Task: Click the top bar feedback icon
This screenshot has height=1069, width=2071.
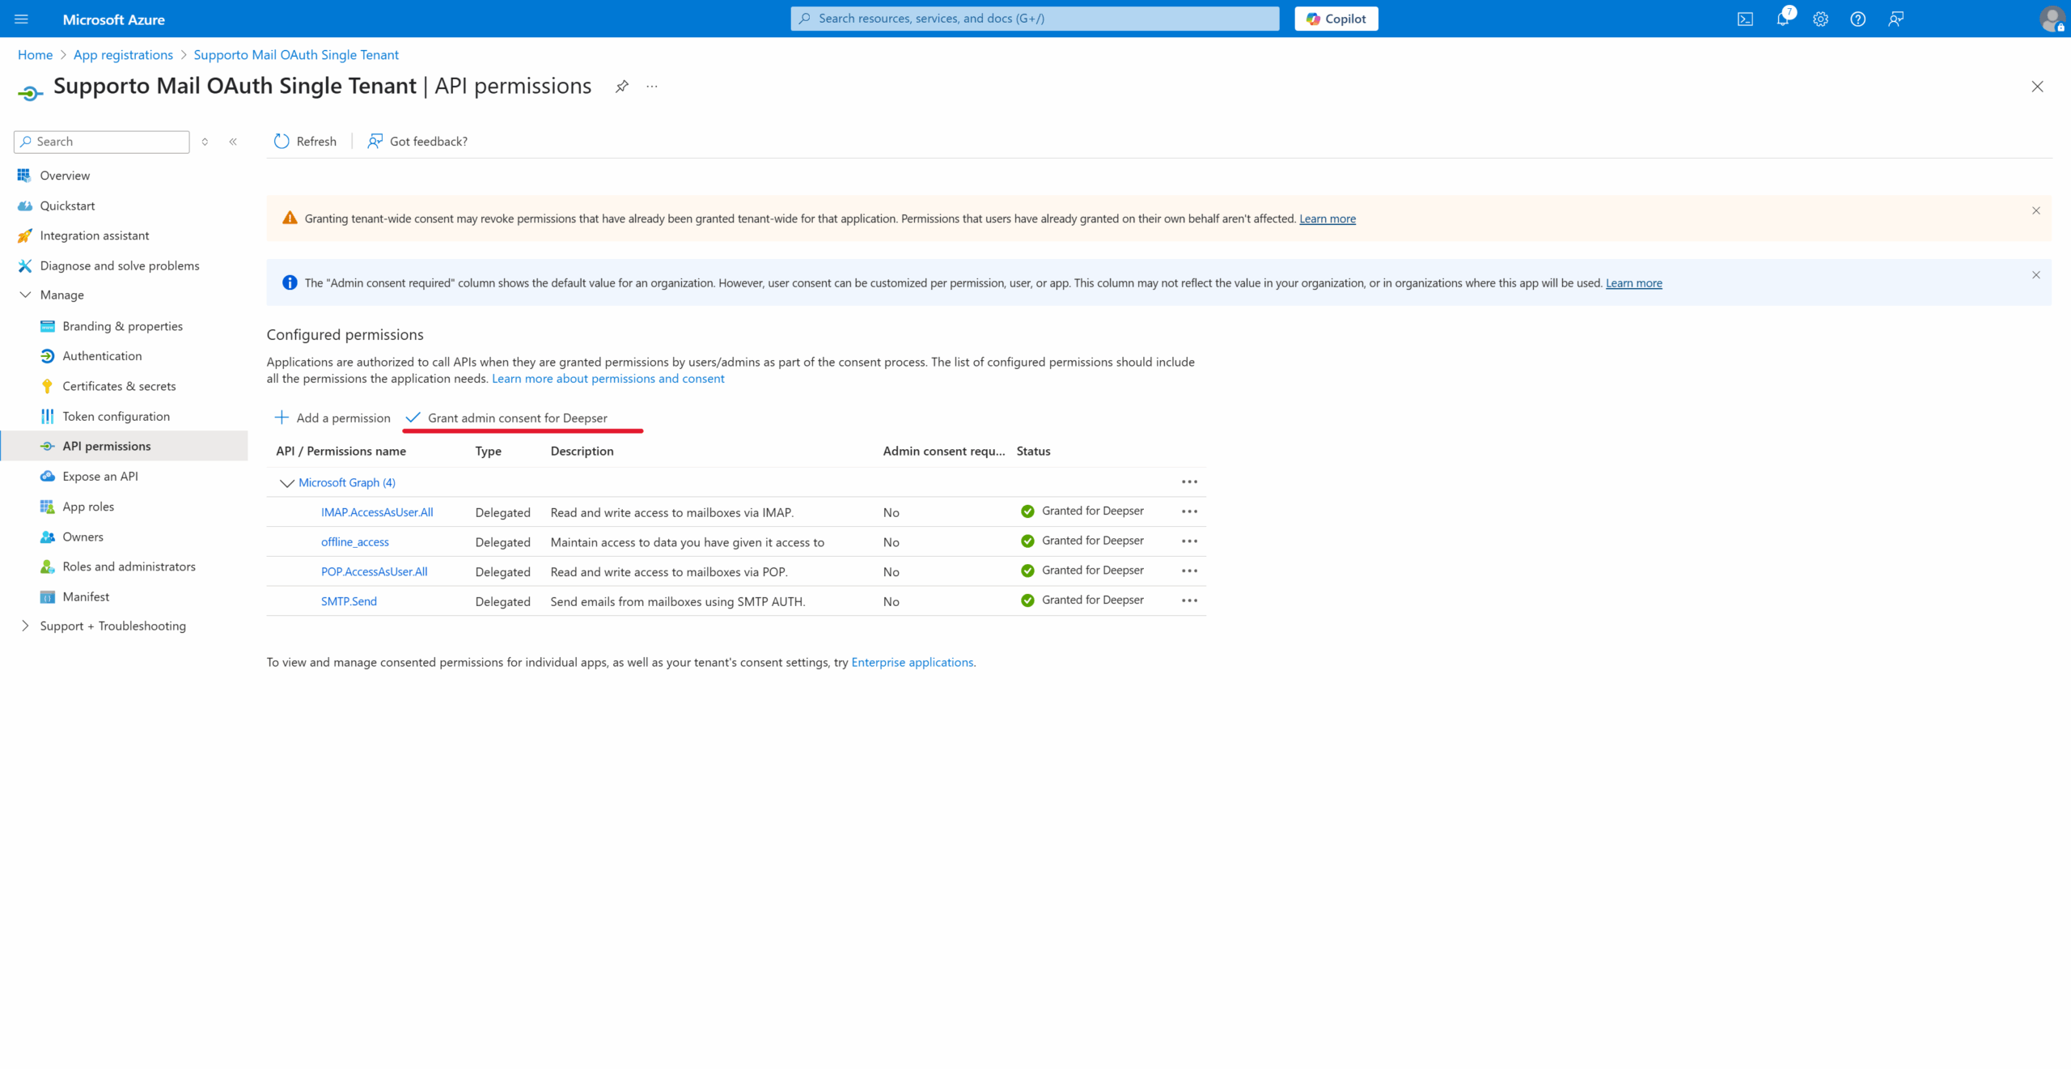Action: click(1895, 19)
